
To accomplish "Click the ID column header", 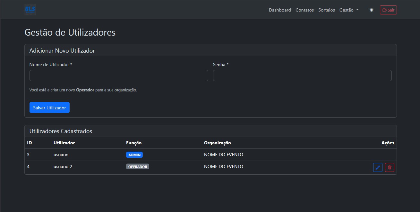I will [x=29, y=143].
